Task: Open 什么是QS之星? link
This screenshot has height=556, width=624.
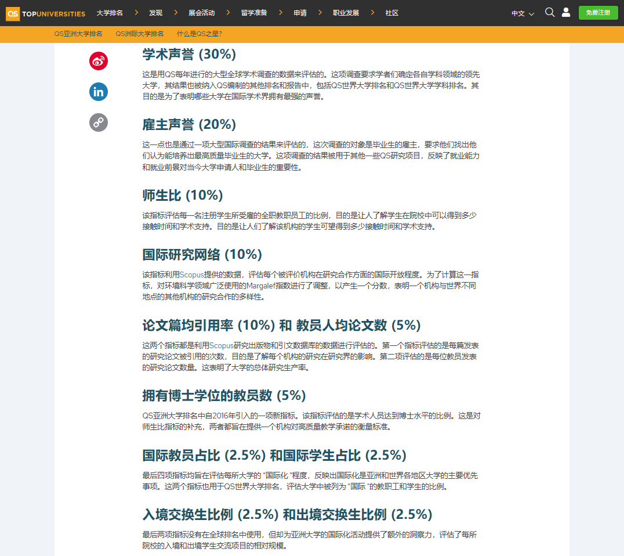Action: coord(199,34)
